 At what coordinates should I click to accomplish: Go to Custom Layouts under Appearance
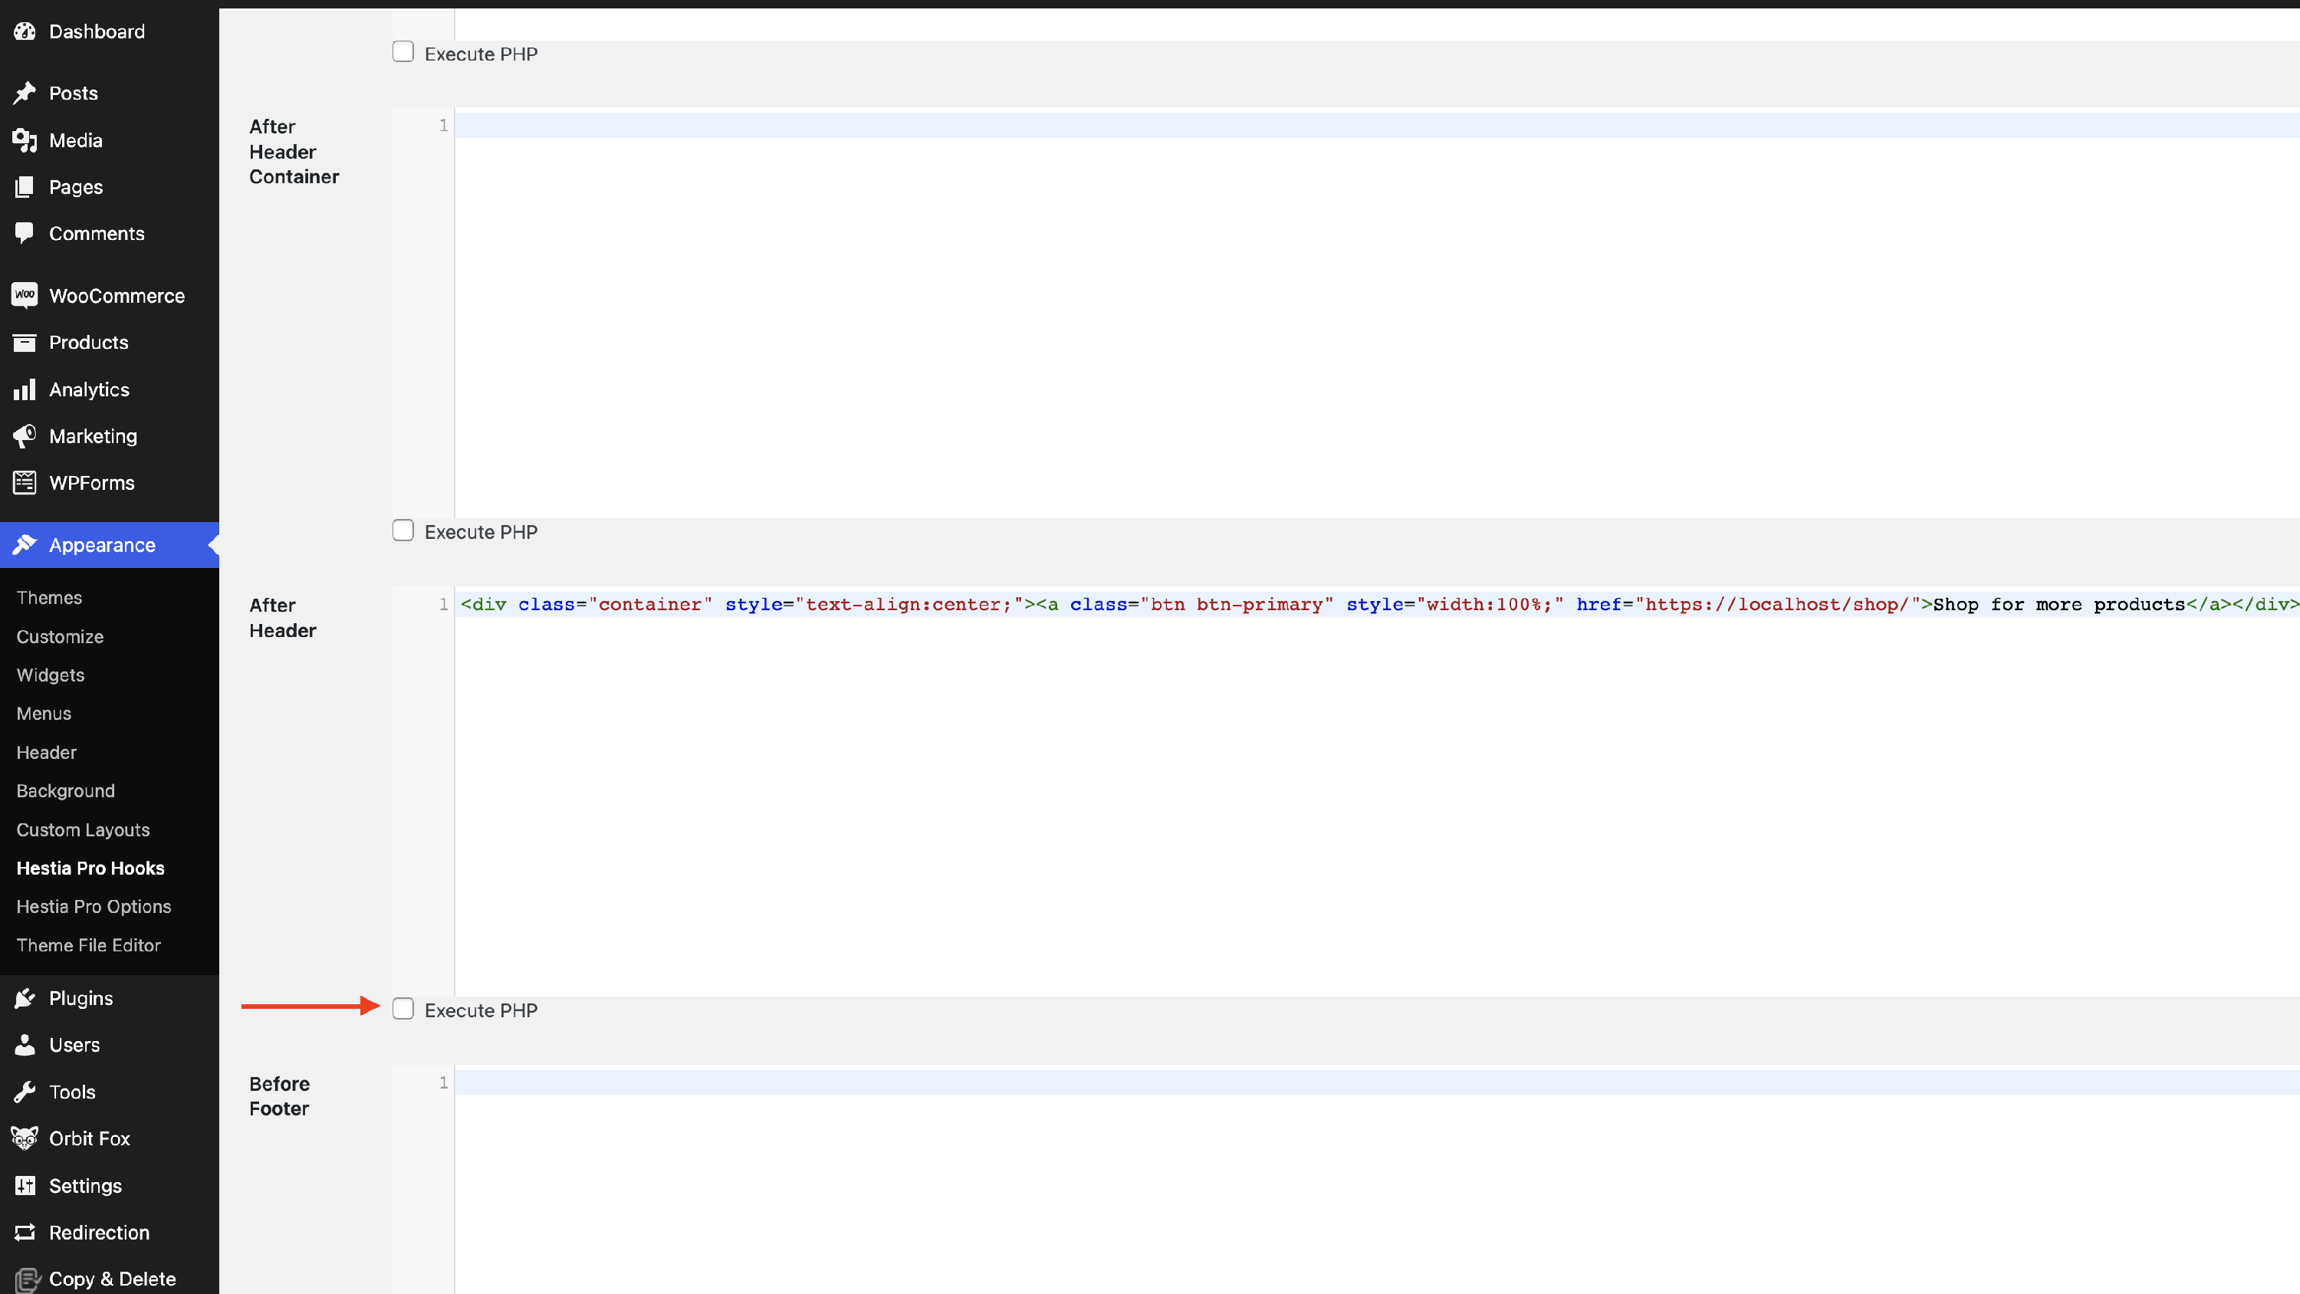(x=83, y=829)
